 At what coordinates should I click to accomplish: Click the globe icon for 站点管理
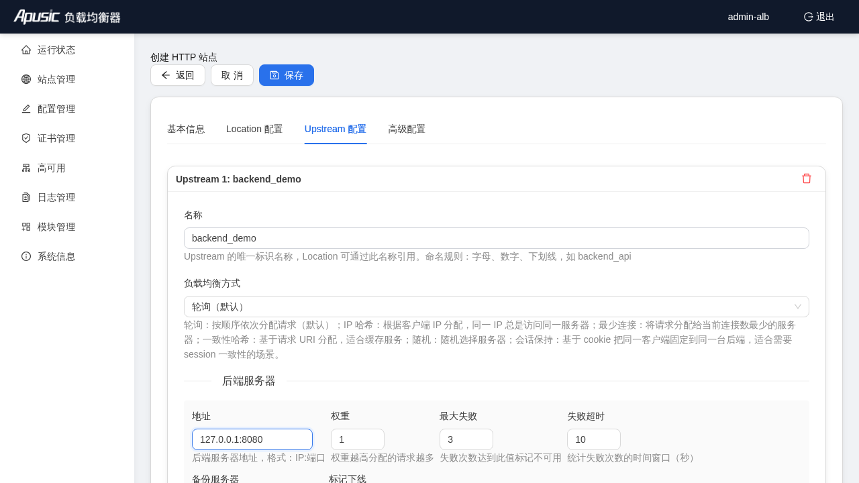[26, 79]
